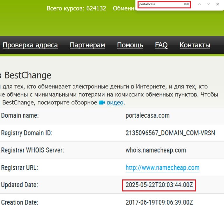The image size is (224, 216).
Task: Click the BestChange heading text
Action: click(28, 76)
